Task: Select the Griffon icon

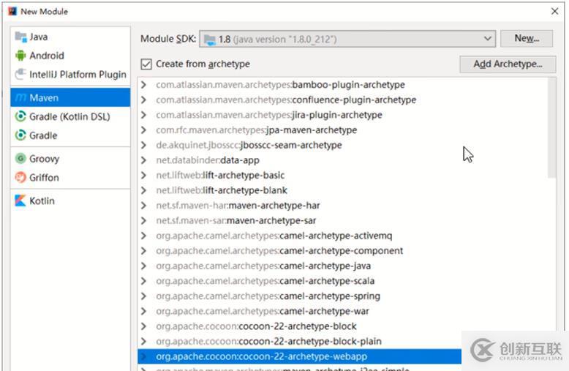Action: (20, 178)
